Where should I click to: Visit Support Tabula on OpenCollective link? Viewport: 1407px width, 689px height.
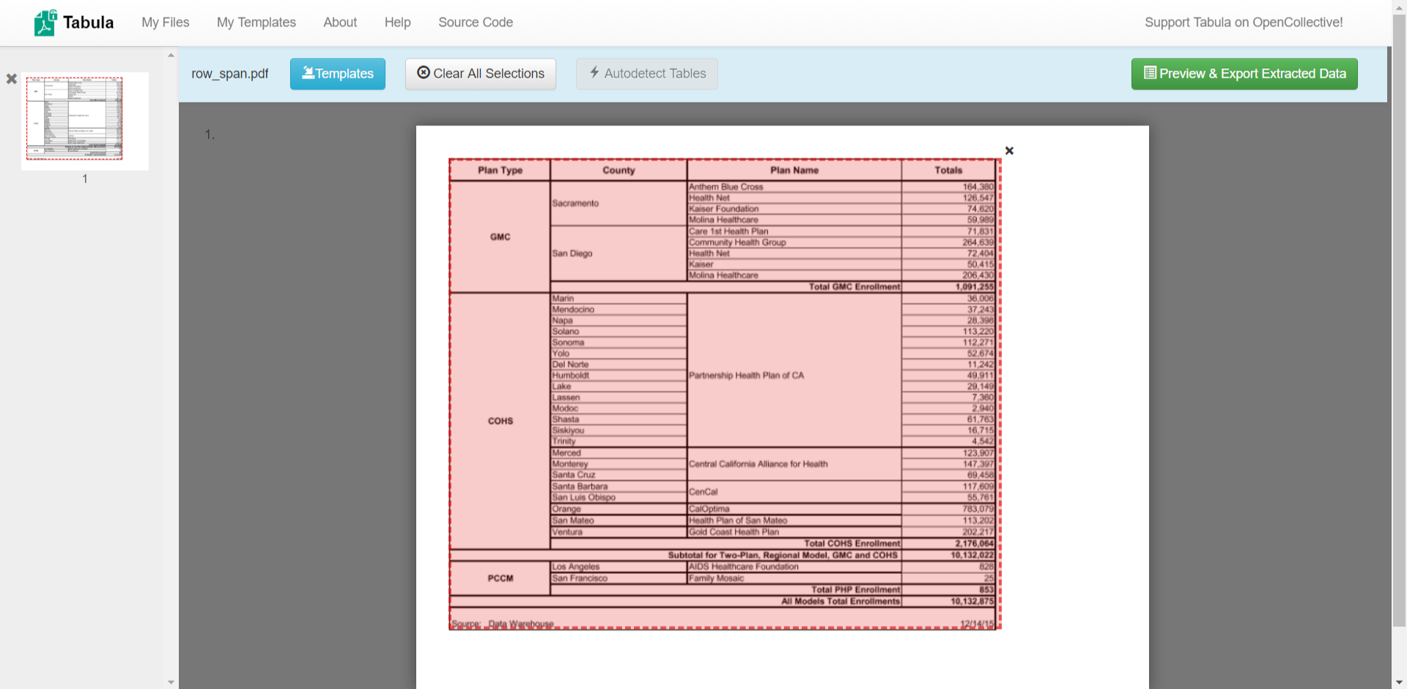(x=1243, y=23)
